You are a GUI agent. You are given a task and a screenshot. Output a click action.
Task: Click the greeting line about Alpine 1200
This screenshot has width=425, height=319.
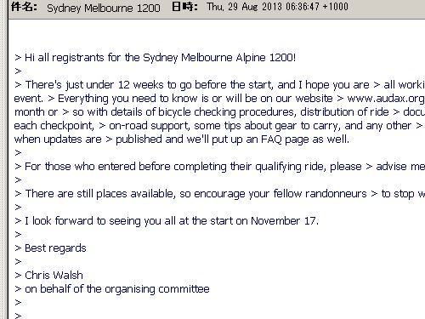pos(155,58)
